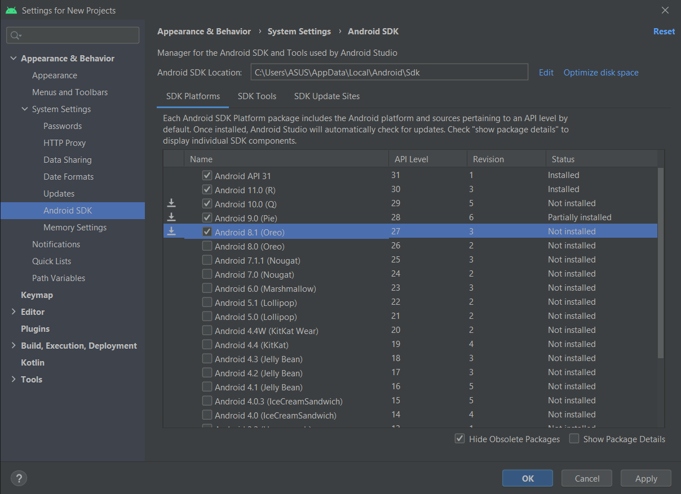Click the download icon beside Android 10.0 (Q)
This screenshot has height=494, width=681.
coord(171,203)
